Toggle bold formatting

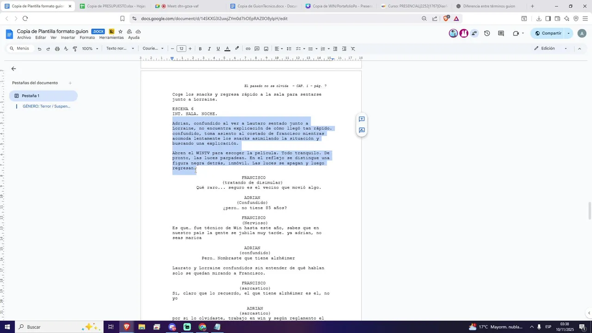tap(200, 49)
